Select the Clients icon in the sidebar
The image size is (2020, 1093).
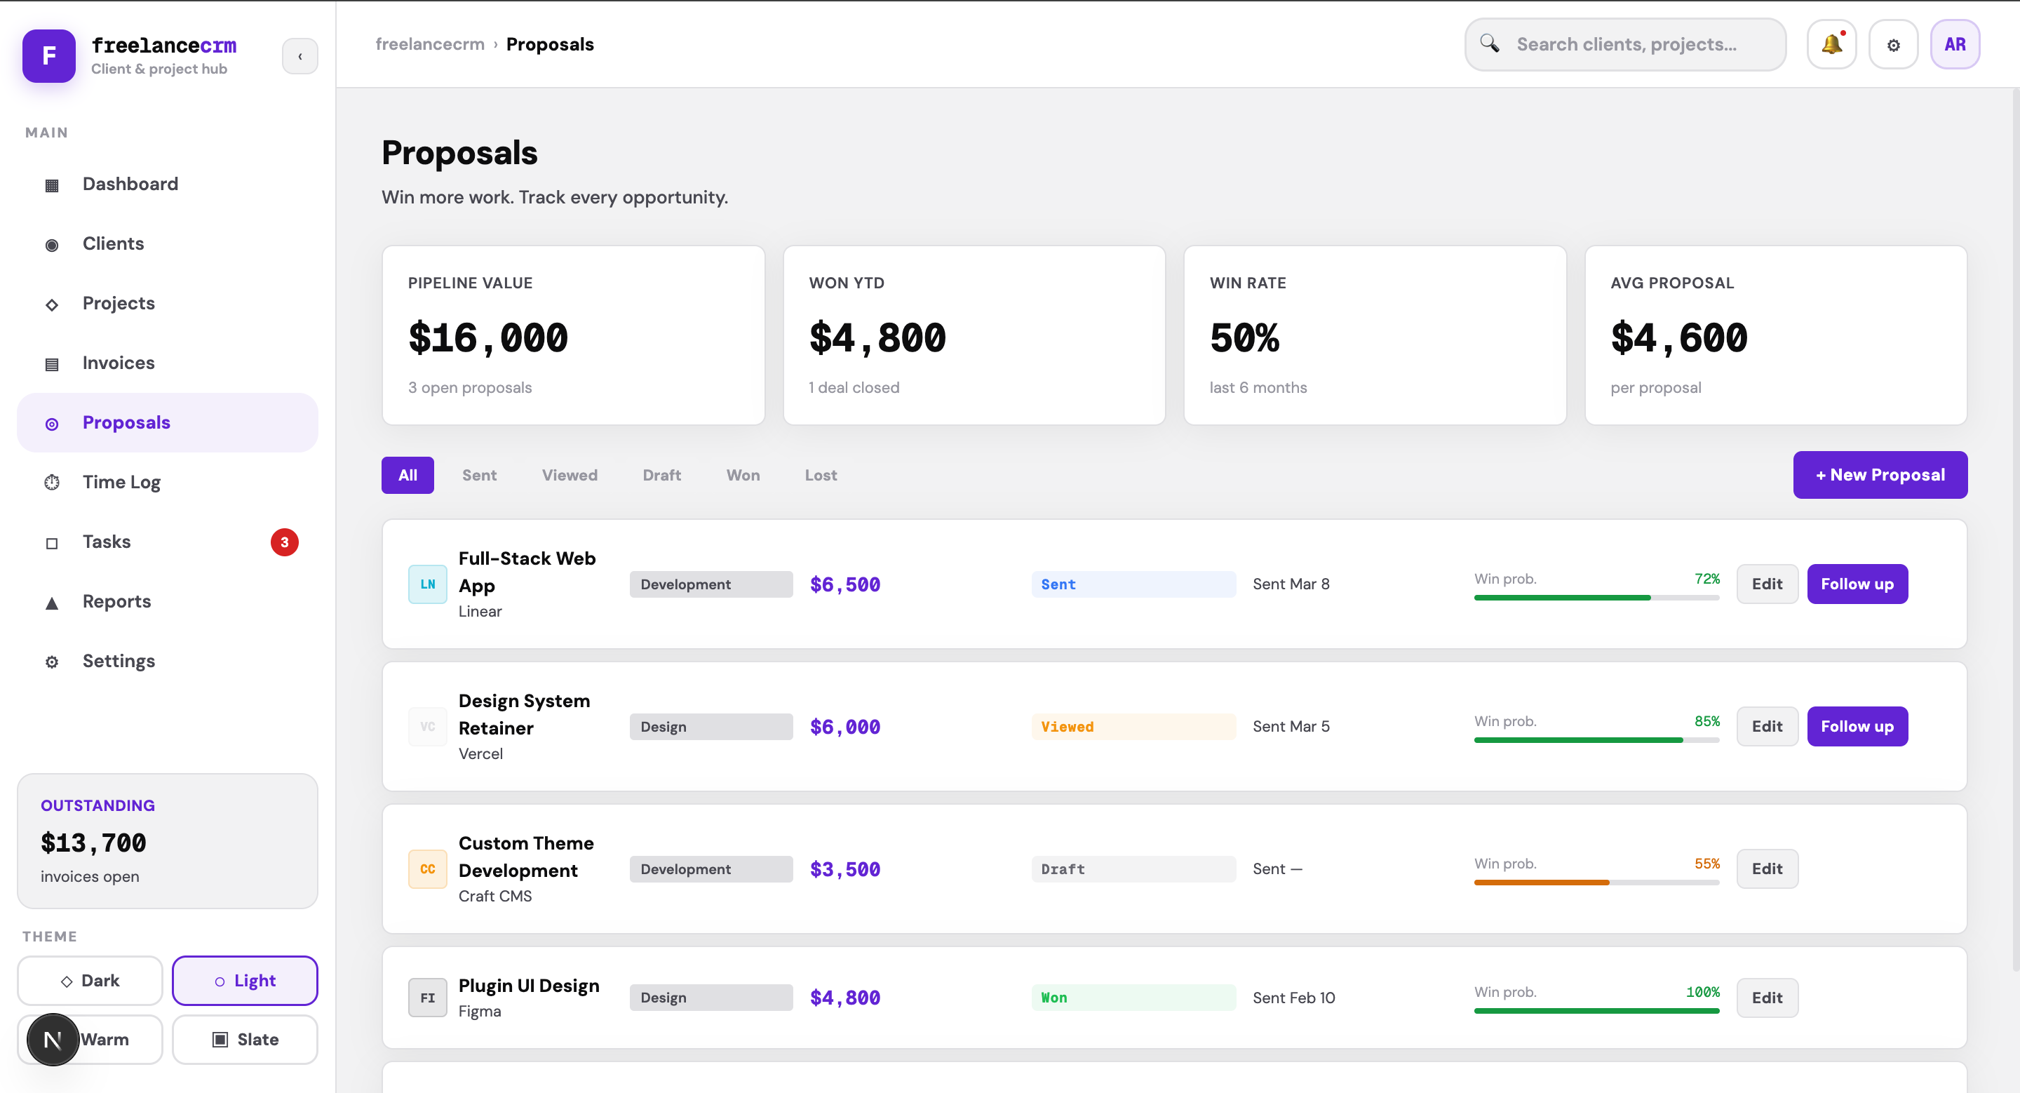pos(52,244)
